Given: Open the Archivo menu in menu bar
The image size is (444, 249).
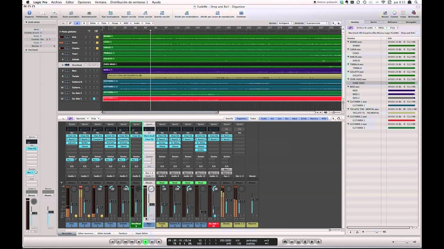Looking at the screenshot, I should point(56,2).
